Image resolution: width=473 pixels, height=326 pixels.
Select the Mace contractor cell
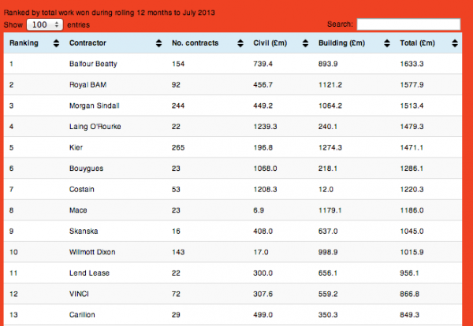[78, 210]
